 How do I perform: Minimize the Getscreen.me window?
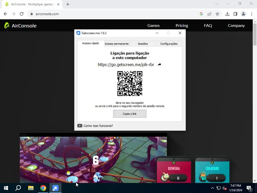[157, 33]
